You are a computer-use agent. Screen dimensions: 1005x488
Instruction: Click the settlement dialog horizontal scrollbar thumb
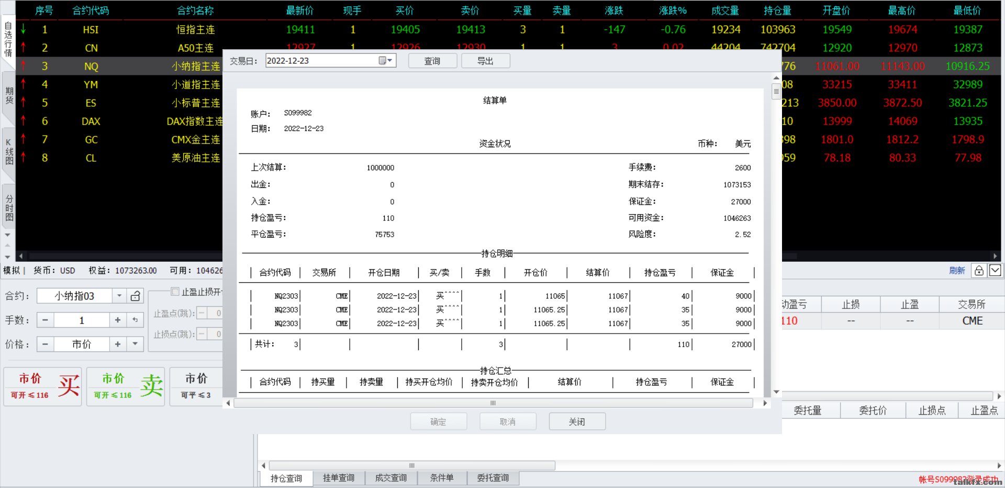493,403
